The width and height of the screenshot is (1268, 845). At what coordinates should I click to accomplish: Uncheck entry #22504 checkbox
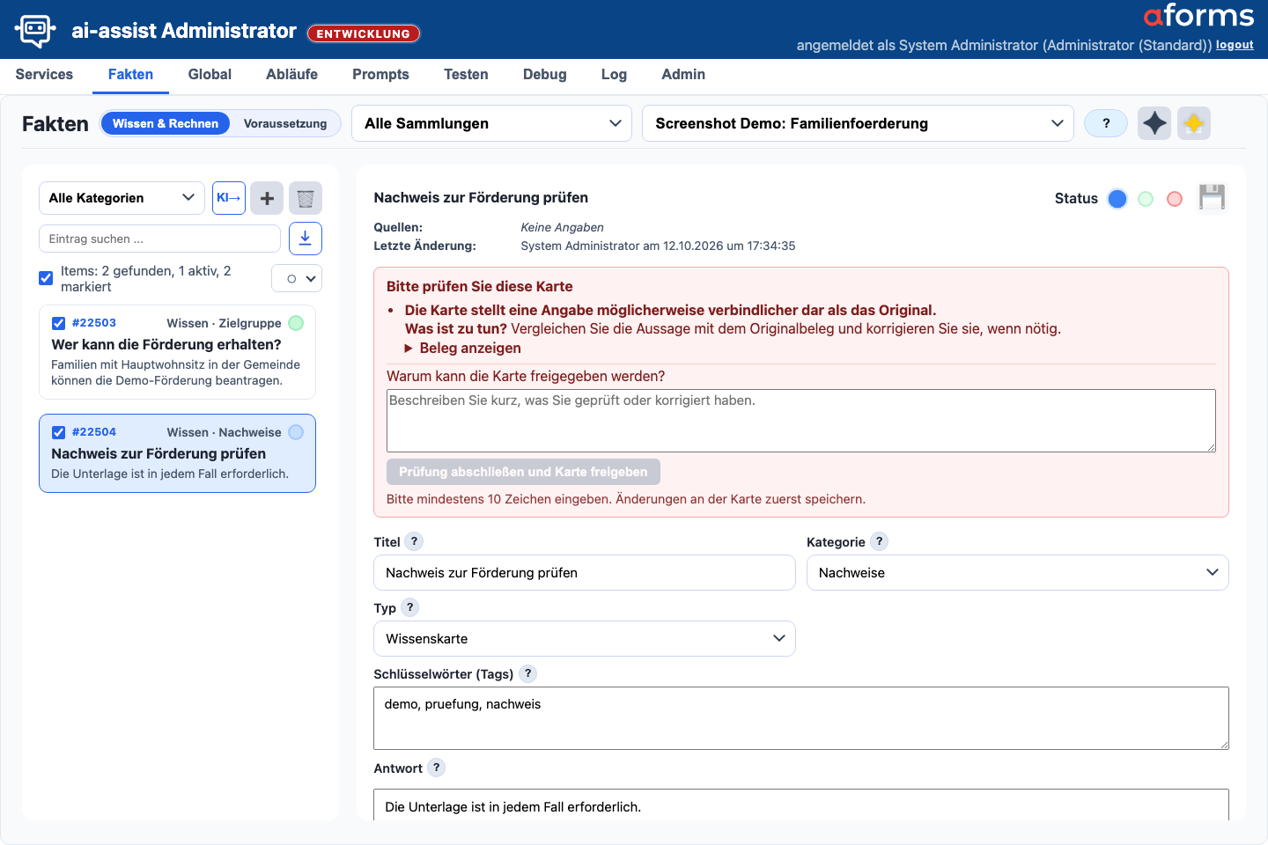point(58,432)
